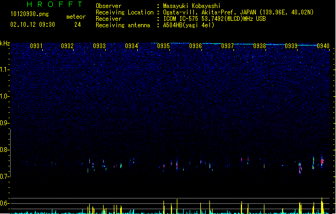Click the date stamp 02.10.12 09:30
336x214 pixels.
[x=33, y=25]
